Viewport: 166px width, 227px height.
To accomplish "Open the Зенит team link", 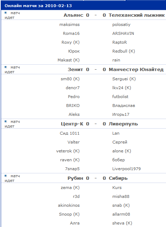I will coord(75,70).
